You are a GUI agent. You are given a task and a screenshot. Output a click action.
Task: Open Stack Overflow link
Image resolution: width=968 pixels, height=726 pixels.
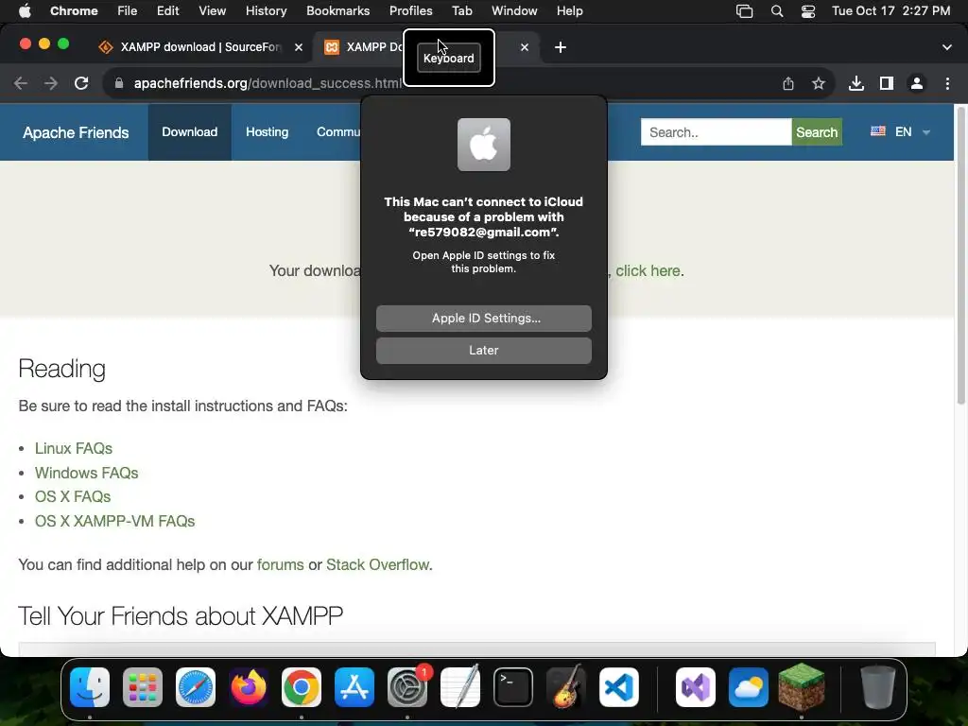(x=377, y=565)
